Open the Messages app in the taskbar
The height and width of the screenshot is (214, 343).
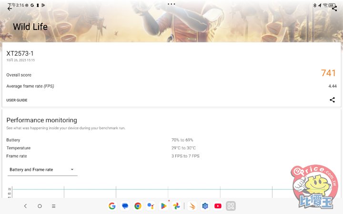[125, 206]
